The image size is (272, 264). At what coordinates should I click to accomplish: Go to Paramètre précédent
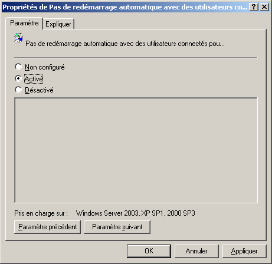(x=47, y=227)
